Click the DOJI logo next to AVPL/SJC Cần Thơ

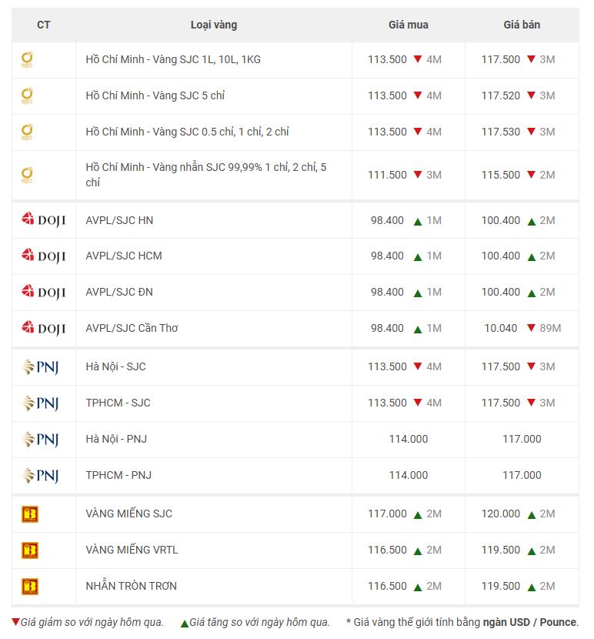(x=43, y=329)
